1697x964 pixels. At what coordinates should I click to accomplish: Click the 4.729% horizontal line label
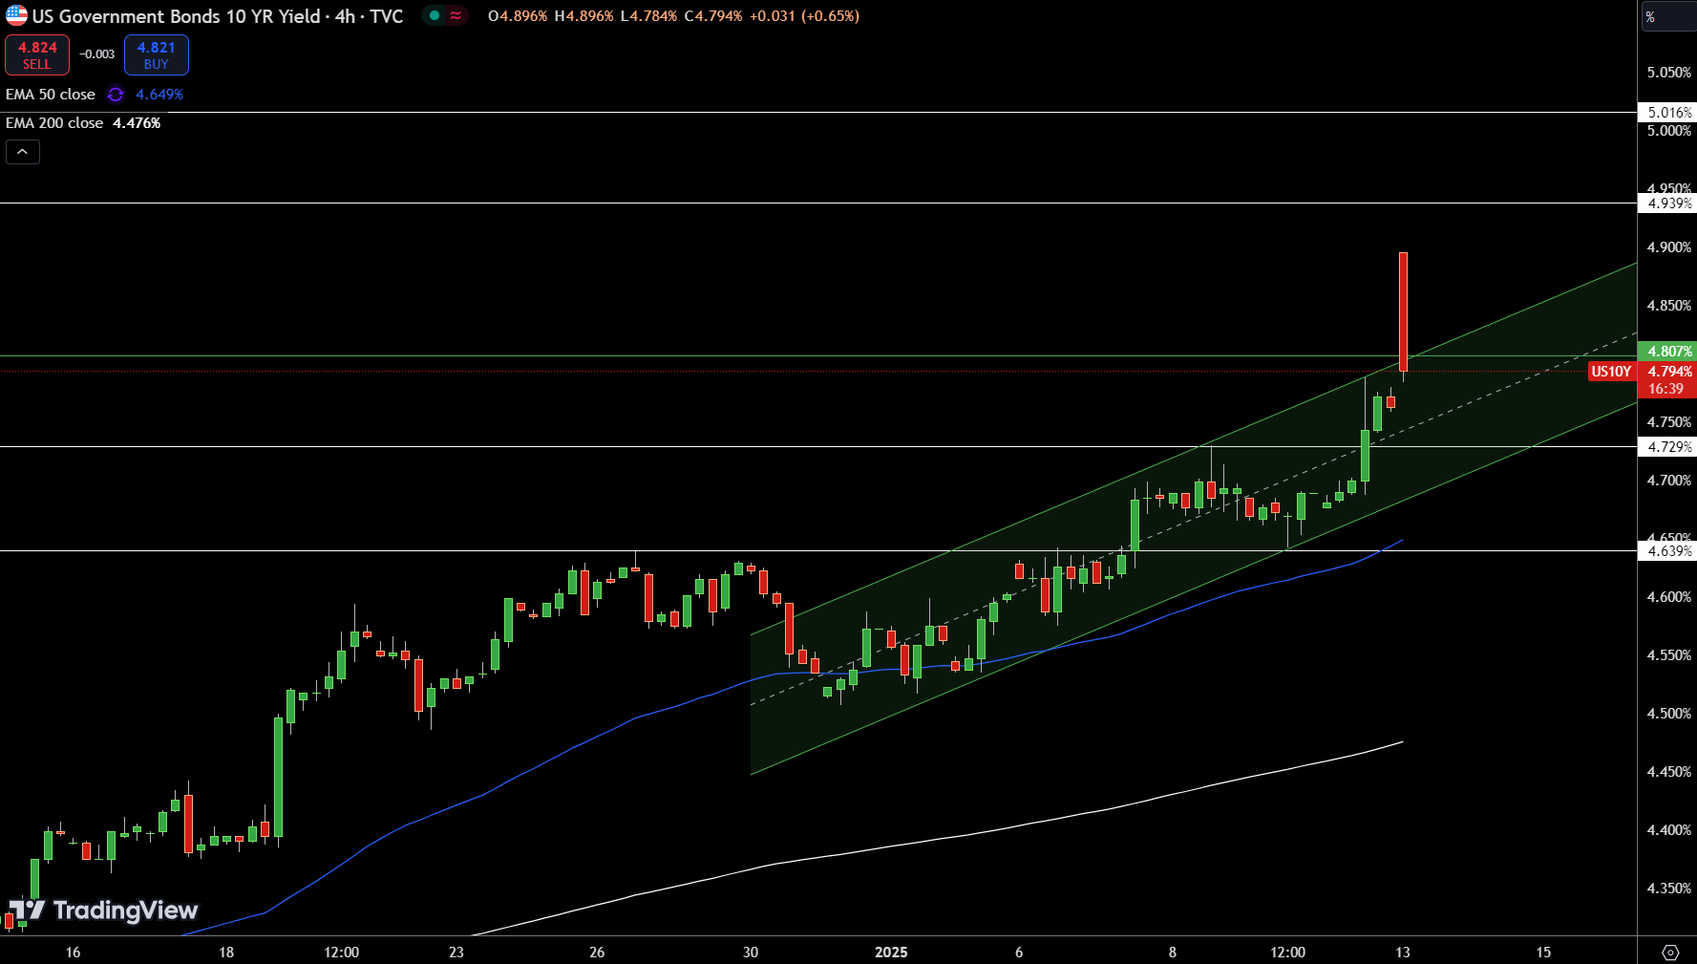1667,447
